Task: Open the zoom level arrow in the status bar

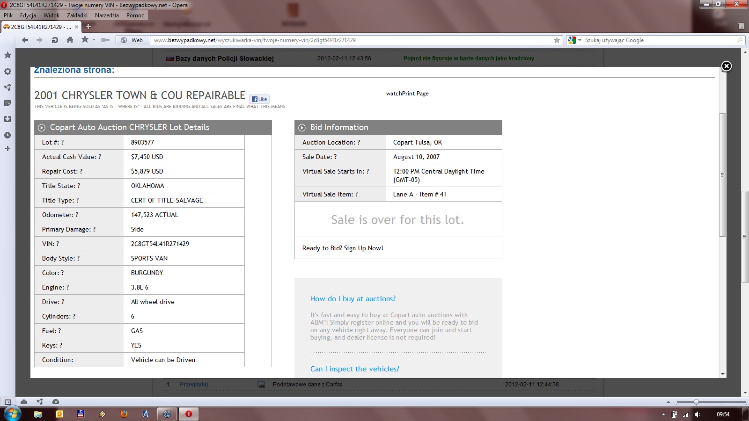Action: click(668, 402)
